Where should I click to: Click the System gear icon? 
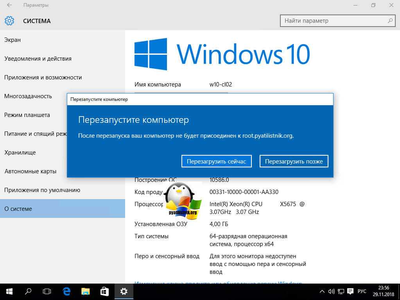(x=9, y=21)
